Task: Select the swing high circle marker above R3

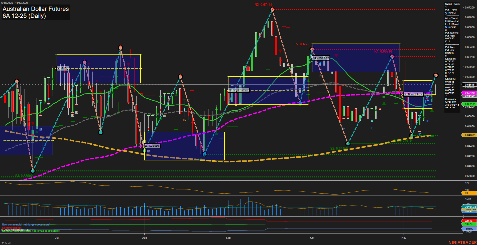Action: pos(272,10)
